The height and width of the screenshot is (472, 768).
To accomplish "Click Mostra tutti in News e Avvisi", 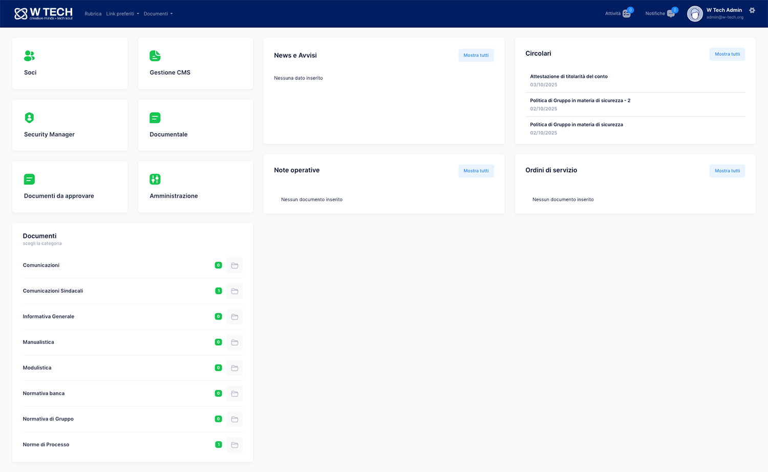I will 476,55.
